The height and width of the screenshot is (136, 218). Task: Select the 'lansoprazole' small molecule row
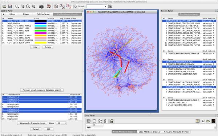pos(42,114)
